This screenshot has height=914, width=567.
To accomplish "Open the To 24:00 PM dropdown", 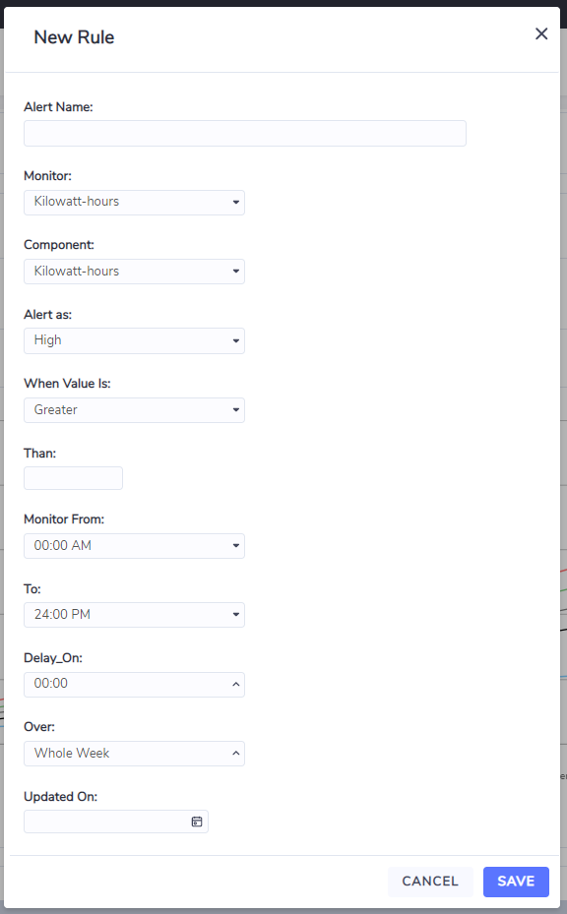I will tap(134, 615).
